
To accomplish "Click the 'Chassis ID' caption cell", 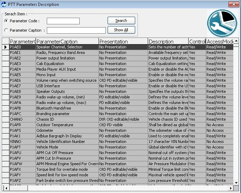I will click(67, 119).
